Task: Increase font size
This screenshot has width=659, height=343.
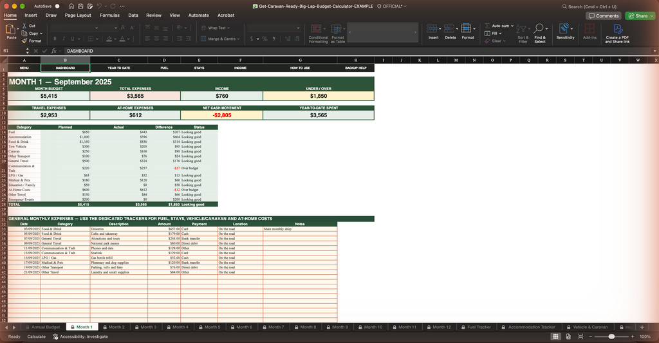Action: coord(123,28)
